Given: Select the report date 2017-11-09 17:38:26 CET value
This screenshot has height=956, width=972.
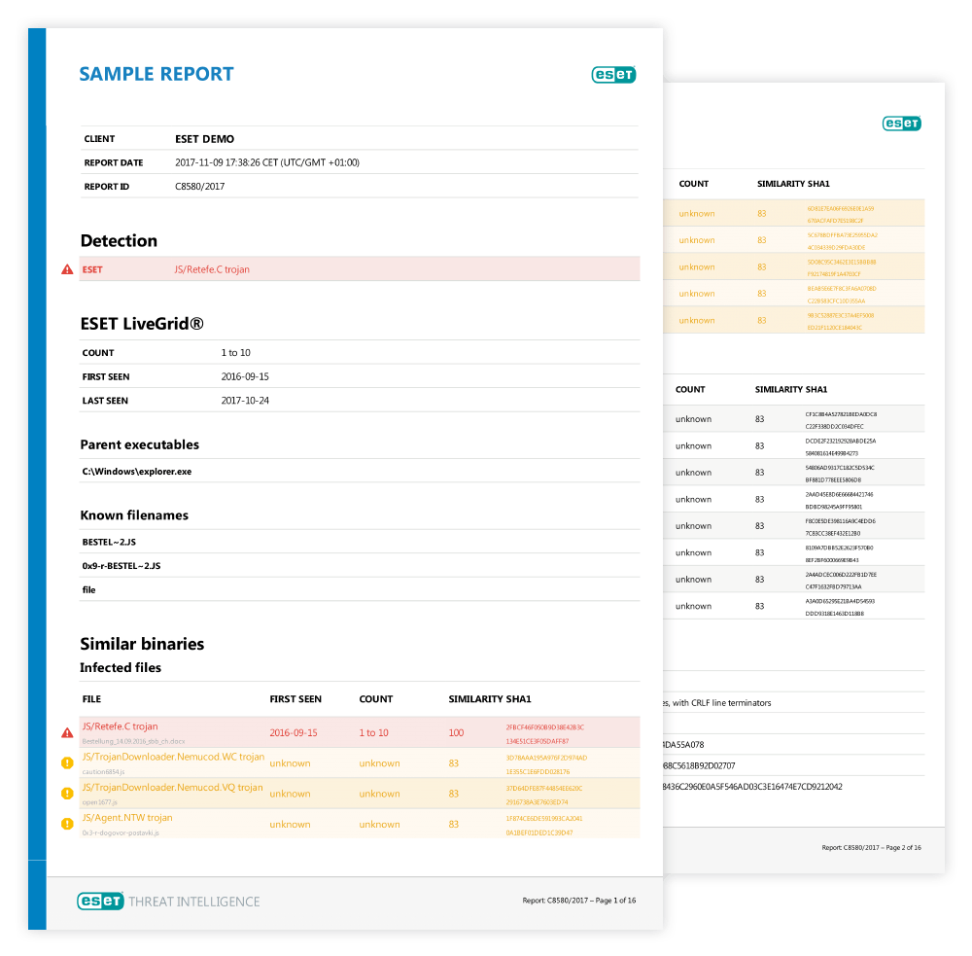Looking at the screenshot, I should 267,162.
